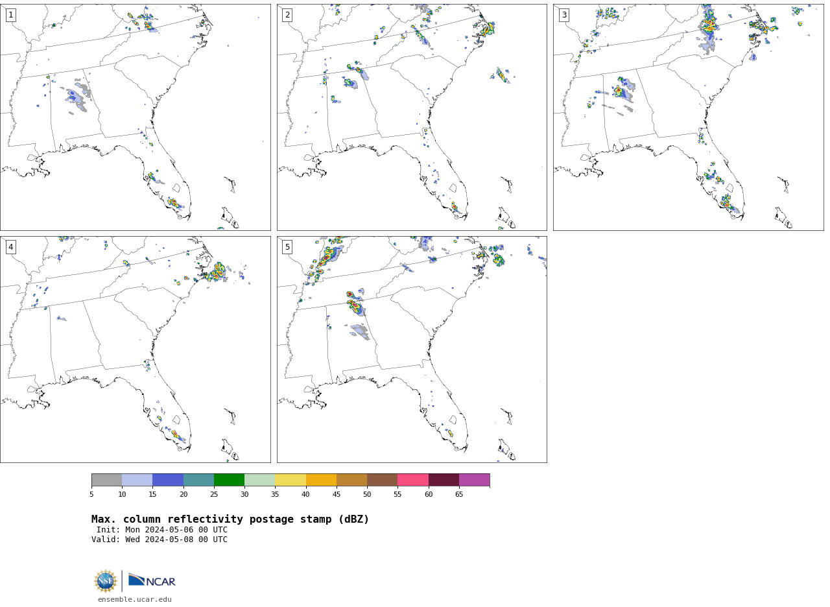This screenshot has width=830, height=607.
Task: Click the pink 55-60 dBZ swatch
Action: pyautogui.click(x=413, y=480)
